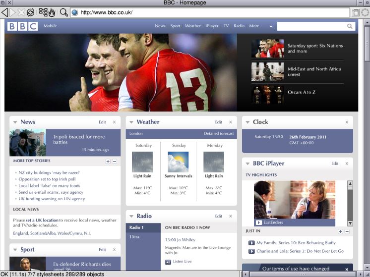Click the window scroll-up arrow
Image resolution: width=370 pixels, height=277 pixels.
[x=367, y=22]
